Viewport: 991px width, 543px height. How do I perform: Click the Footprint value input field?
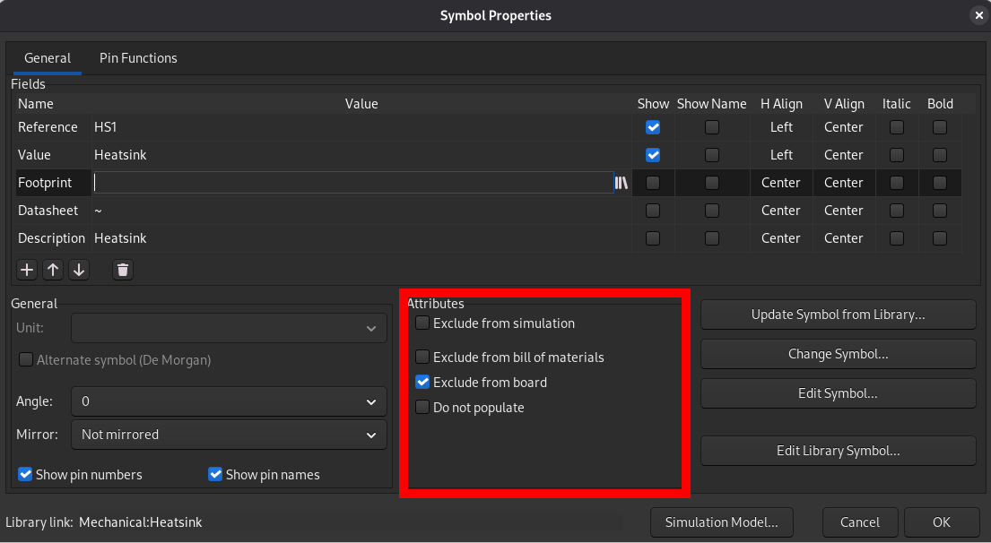tap(352, 183)
